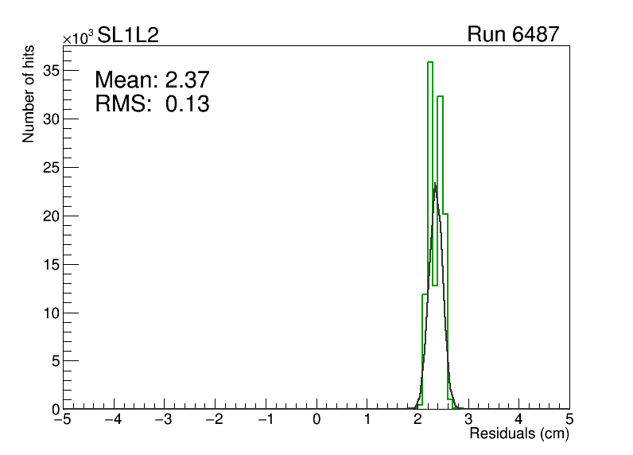The width and height of the screenshot is (633, 455).
Task: Click the peak of the black fit curve
Action: click(x=435, y=185)
